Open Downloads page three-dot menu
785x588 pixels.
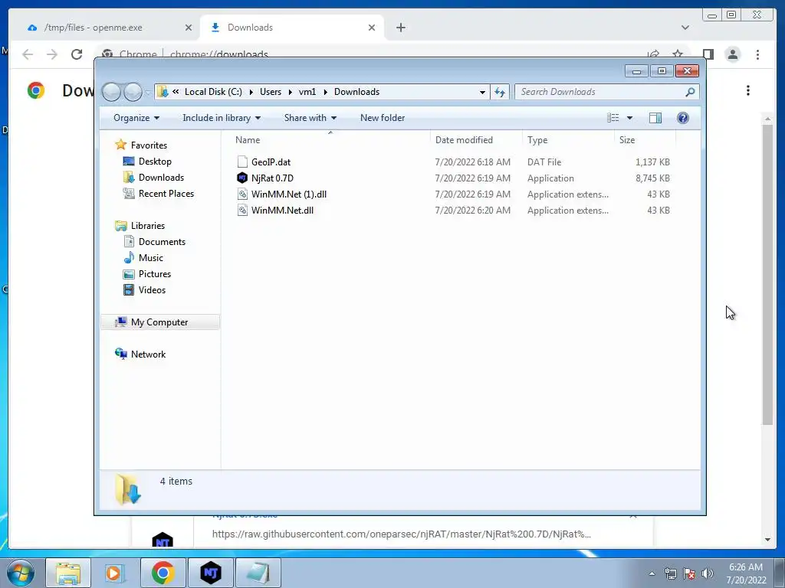pos(748,90)
